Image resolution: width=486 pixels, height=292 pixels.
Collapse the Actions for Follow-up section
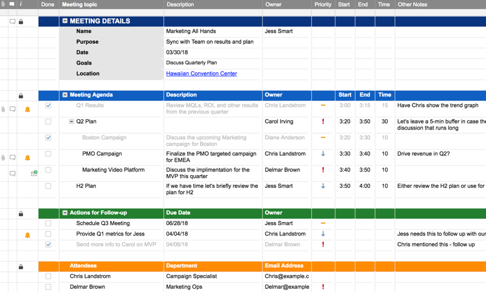(x=65, y=213)
